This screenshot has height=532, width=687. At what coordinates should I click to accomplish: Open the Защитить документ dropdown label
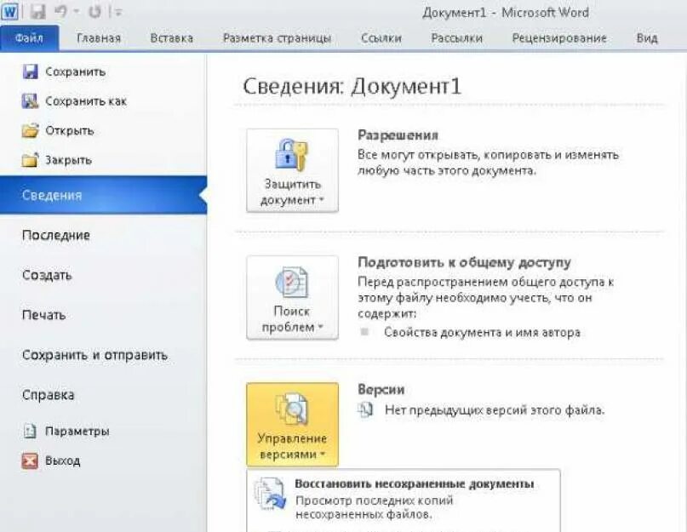point(292,192)
